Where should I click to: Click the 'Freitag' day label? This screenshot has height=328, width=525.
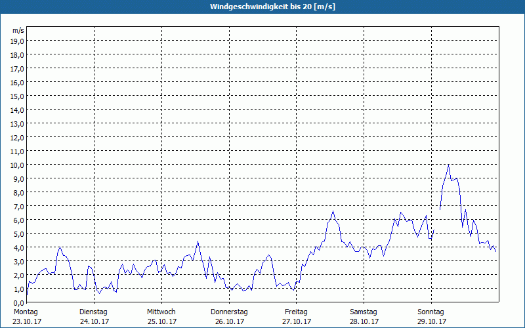coord(296,312)
